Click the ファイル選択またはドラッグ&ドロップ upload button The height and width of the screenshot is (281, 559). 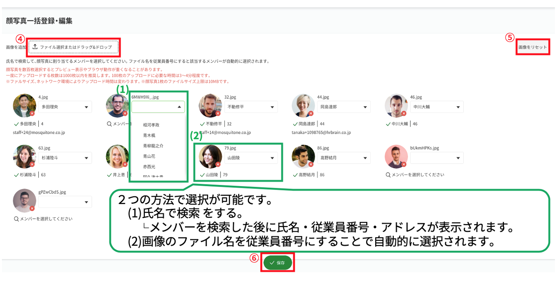(73, 47)
